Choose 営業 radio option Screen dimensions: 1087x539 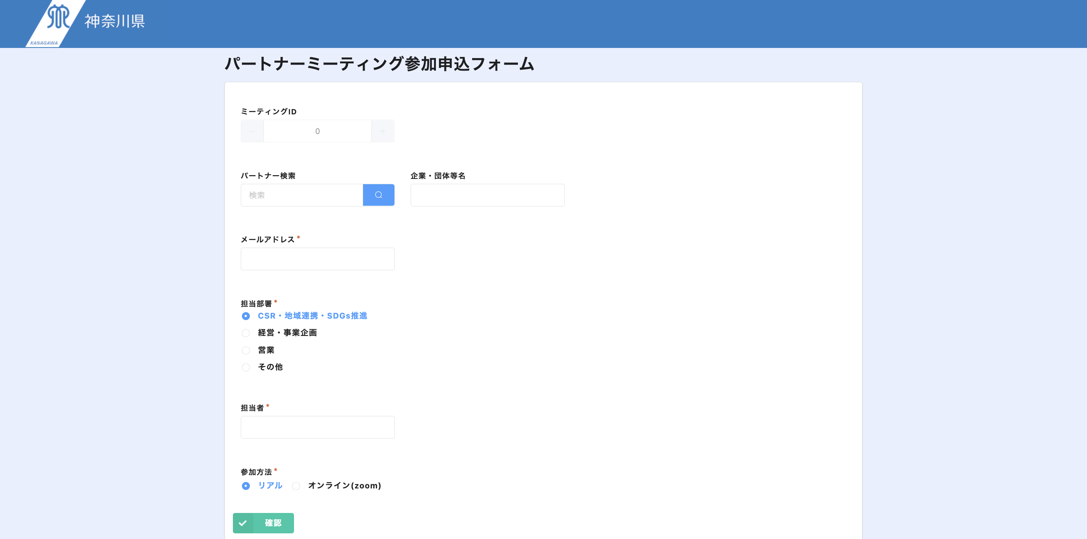point(246,350)
